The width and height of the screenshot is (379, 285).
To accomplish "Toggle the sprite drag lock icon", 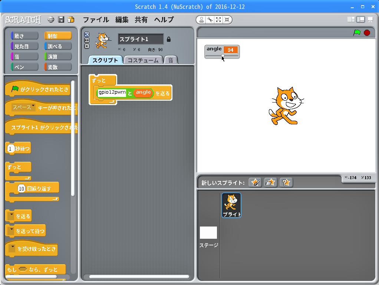I will pyautogui.click(x=169, y=39).
